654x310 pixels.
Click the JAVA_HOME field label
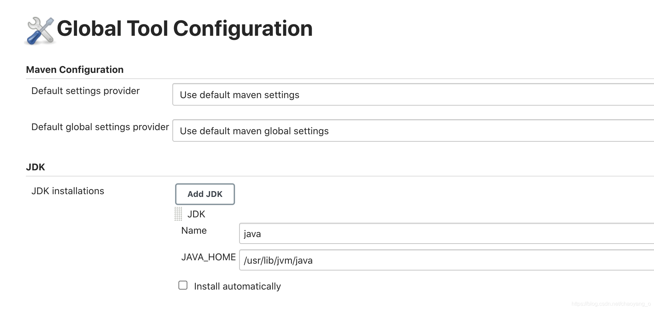[x=208, y=257]
